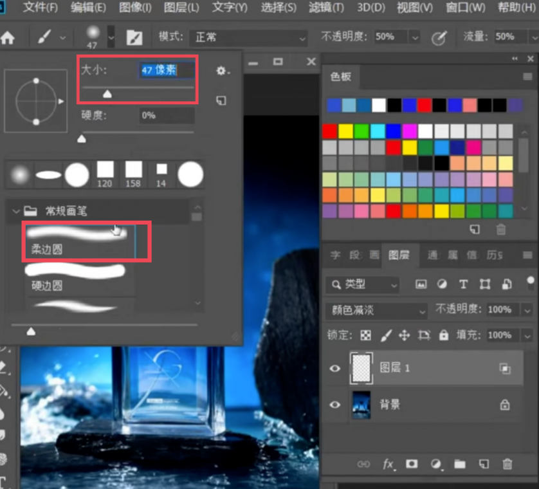
Task: Filter layers by pixel layers
Action: pos(421,284)
